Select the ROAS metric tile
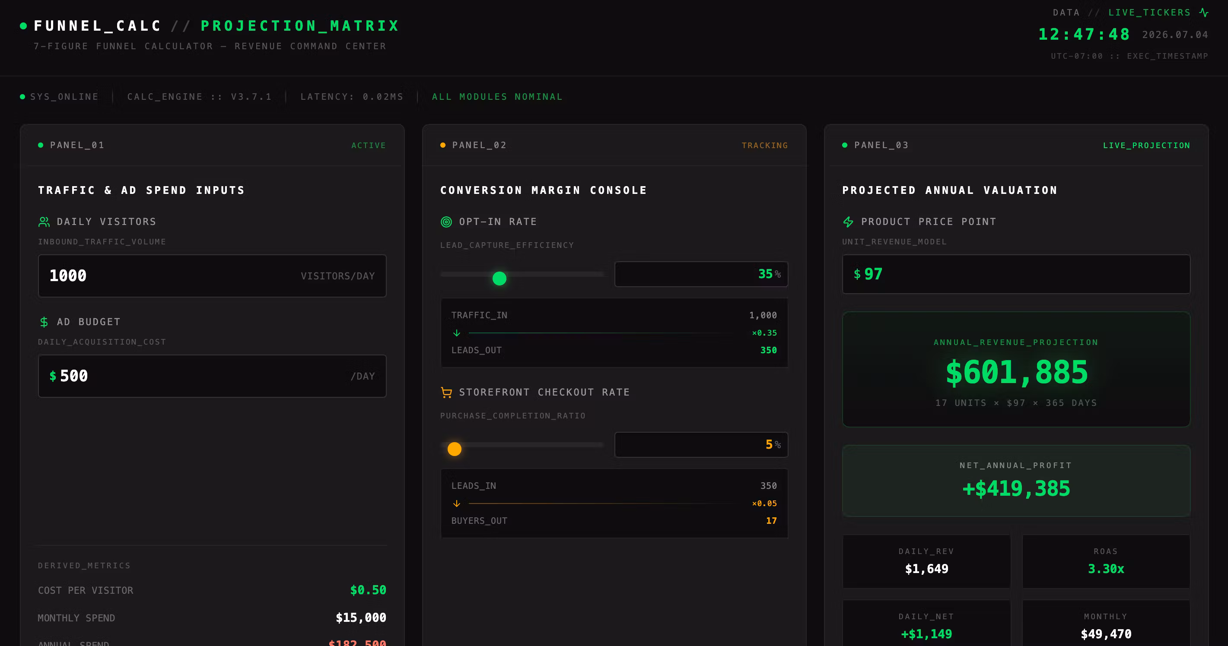This screenshot has height=646, width=1228. pos(1106,561)
